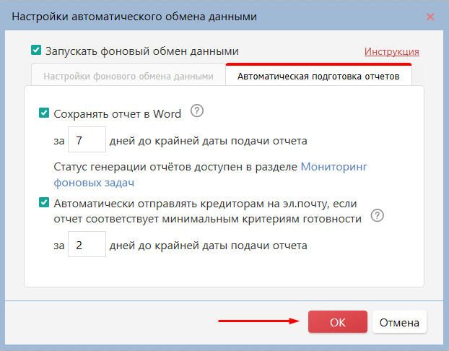This screenshot has width=449, height=351.
Task: Toggle Запускать фоновый обмен данными checkbox
Action: (x=36, y=50)
